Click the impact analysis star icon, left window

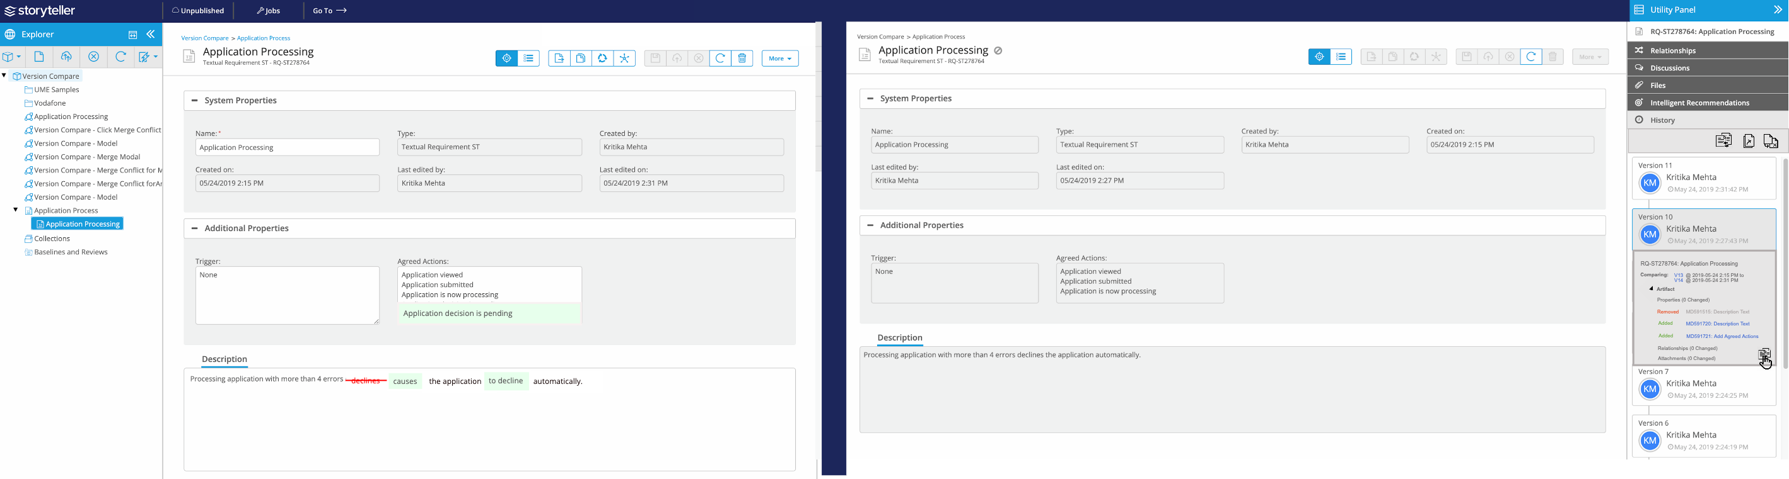pos(624,59)
